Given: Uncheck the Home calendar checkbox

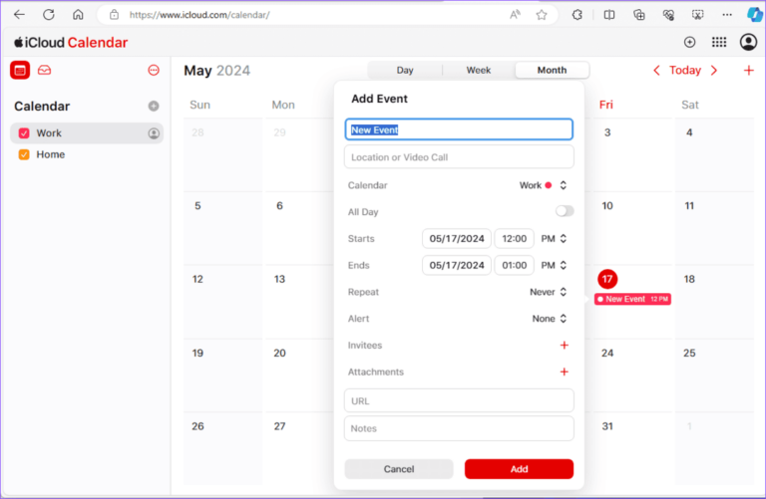Looking at the screenshot, I should click(25, 154).
